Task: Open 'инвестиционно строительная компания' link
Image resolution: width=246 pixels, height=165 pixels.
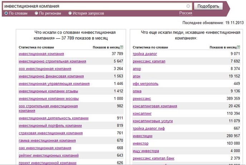Action: pyautogui.click(x=53, y=61)
